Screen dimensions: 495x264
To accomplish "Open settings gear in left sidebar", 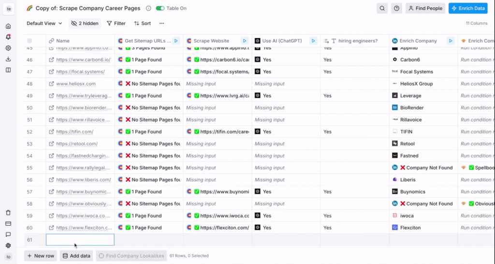I will point(8,48).
